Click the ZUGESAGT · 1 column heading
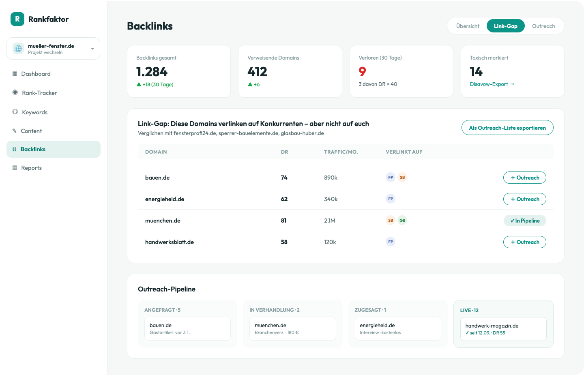This screenshot has height=375, width=584. point(370,310)
